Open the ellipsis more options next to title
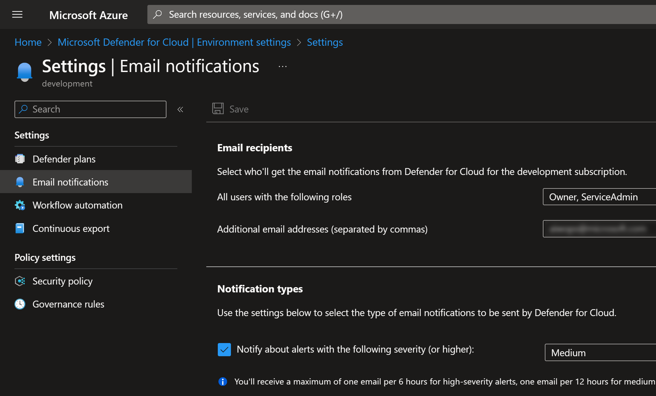Viewport: 656px width, 396px height. (x=283, y=66)
